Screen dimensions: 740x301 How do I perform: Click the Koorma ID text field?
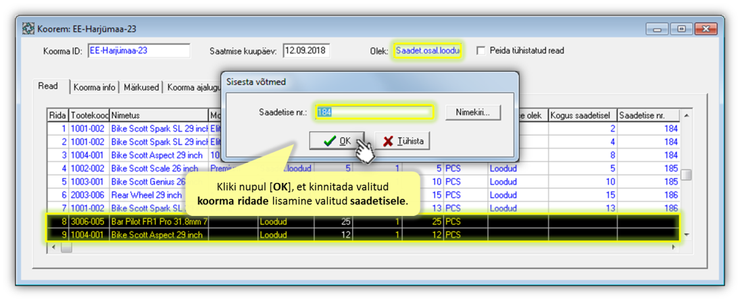(x=138, y=51)
